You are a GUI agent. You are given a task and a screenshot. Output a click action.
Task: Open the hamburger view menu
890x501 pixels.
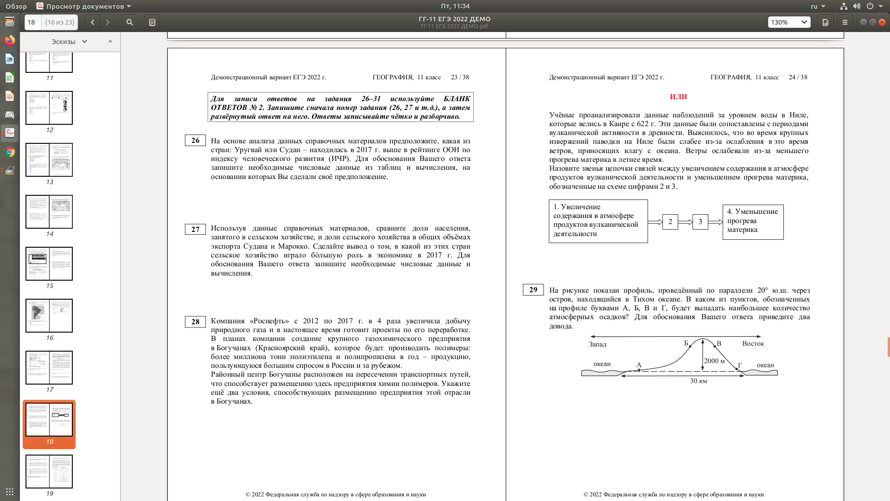point(845,22)
